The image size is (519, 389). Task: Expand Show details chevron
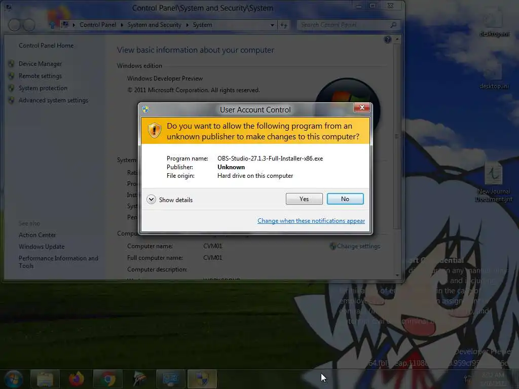pyautogui.click(x=151, y=200)
